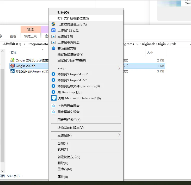
Task: Select 剪切(T) in the menu
Action: [x=86, y=143]
